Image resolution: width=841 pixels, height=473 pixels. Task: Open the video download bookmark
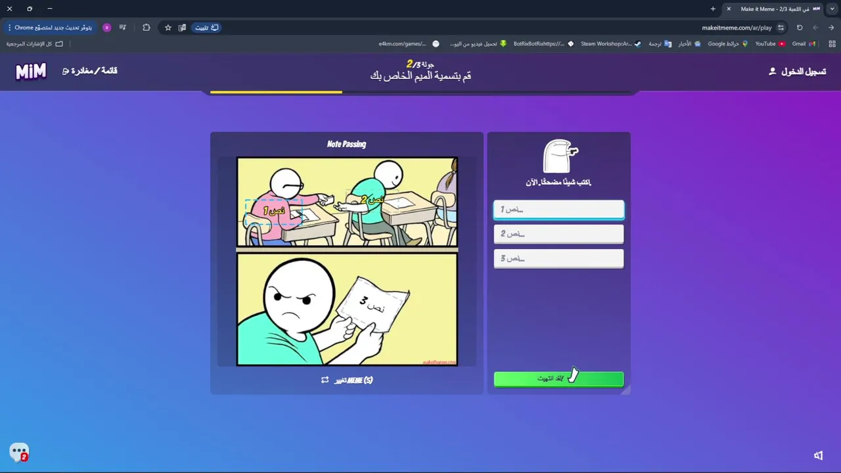coord(478,44)
